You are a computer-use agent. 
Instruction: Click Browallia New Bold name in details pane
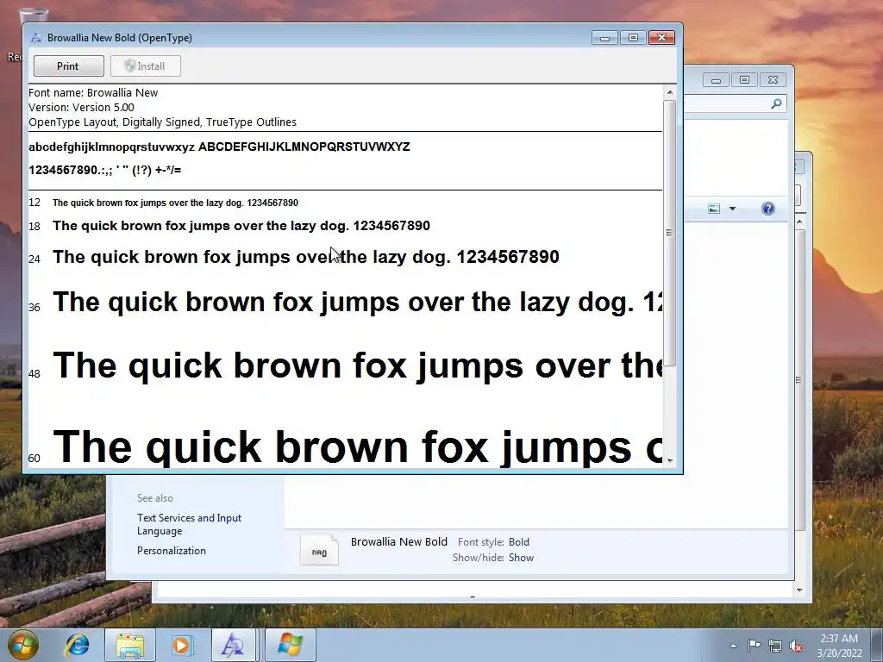tap(398, 541)
